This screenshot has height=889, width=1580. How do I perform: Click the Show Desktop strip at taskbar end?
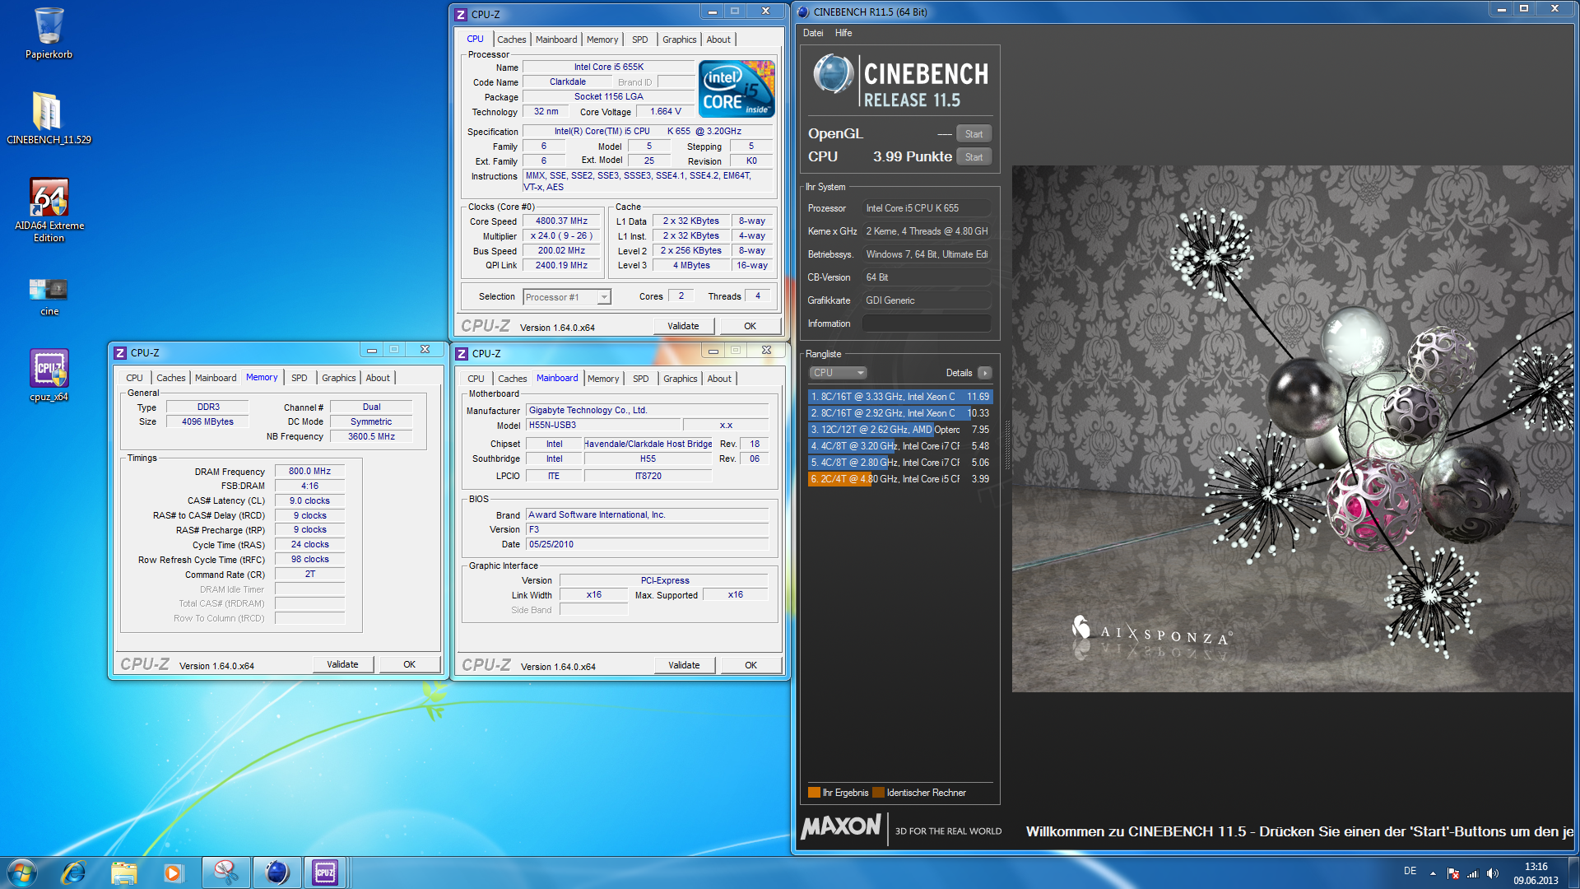point(1574,873)
